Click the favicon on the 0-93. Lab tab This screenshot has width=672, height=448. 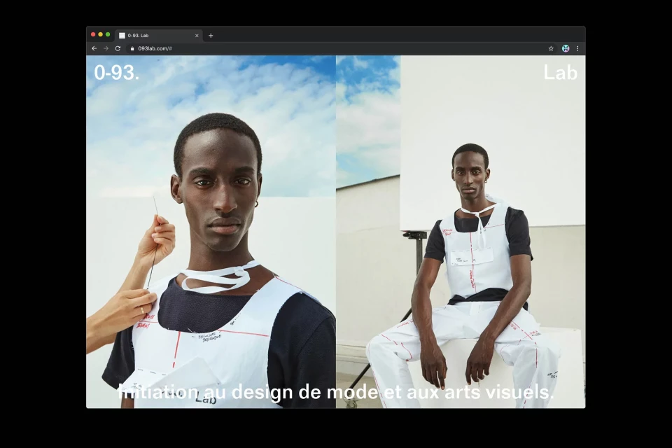(122, 35)
